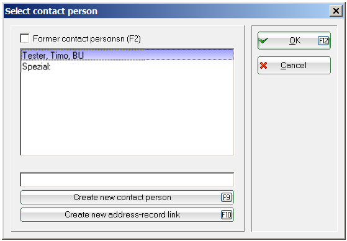The height and width of the screenshot is (241, 347).
Task: Create new contact person
Action: pos(127,197)
